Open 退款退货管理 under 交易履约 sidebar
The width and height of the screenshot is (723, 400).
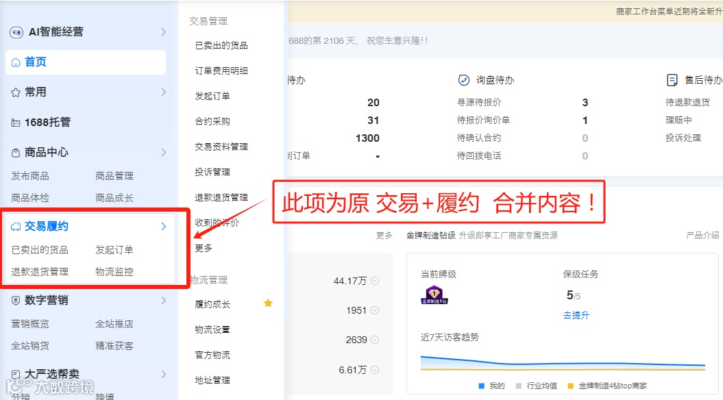[40, 272]
